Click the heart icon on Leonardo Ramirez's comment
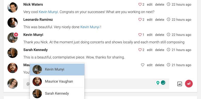Image resolution: width=201 pixels, height=99 pixels. [140, 20]
